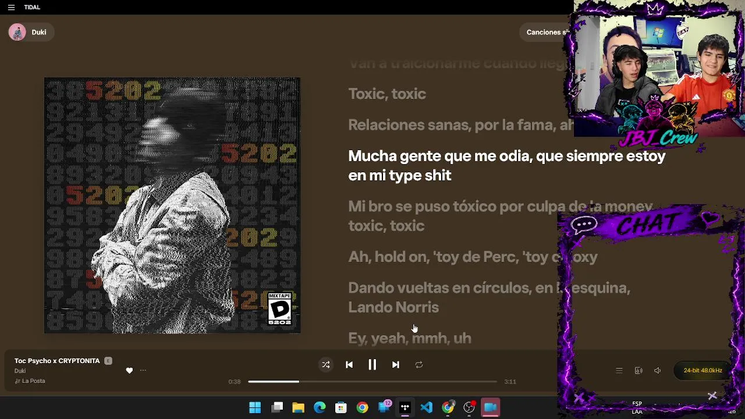The height and width of the screenshot is (419, 745).
Task: Open the TIDAL hamburger menu
Action: [11, 8]
